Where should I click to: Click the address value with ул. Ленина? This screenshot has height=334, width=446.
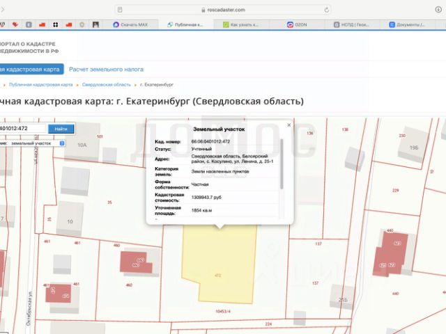tap(232, 159)
